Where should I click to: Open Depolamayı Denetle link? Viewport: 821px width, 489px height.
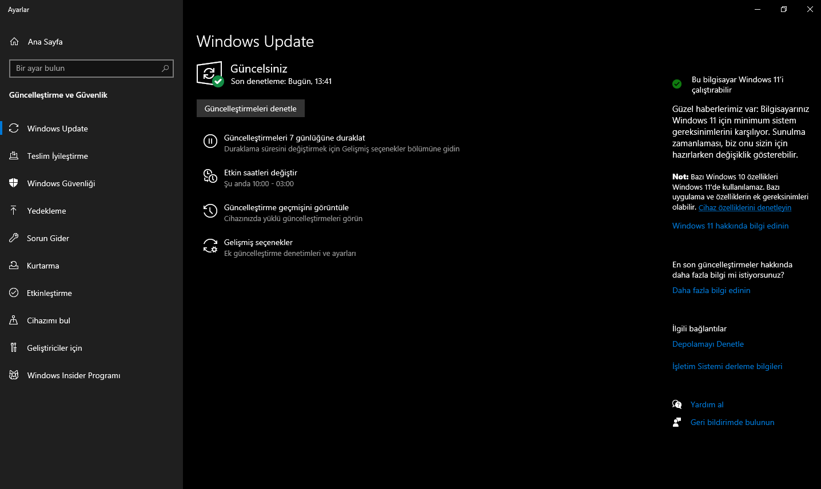point(708,344)
